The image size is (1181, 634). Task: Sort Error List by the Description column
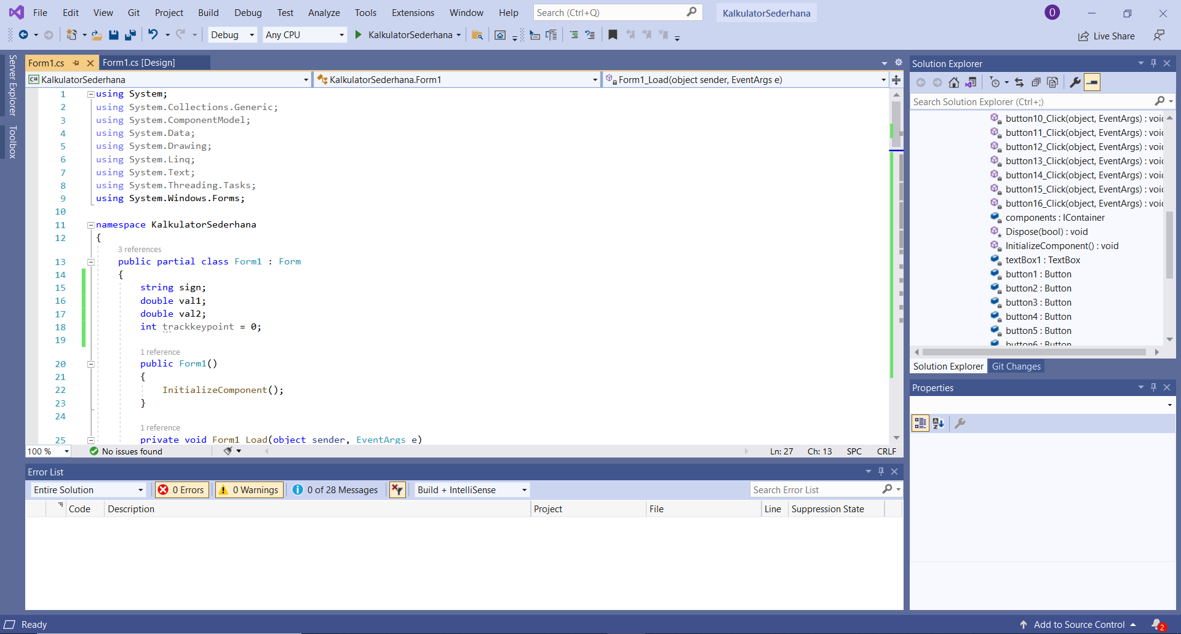pos(317,509)
